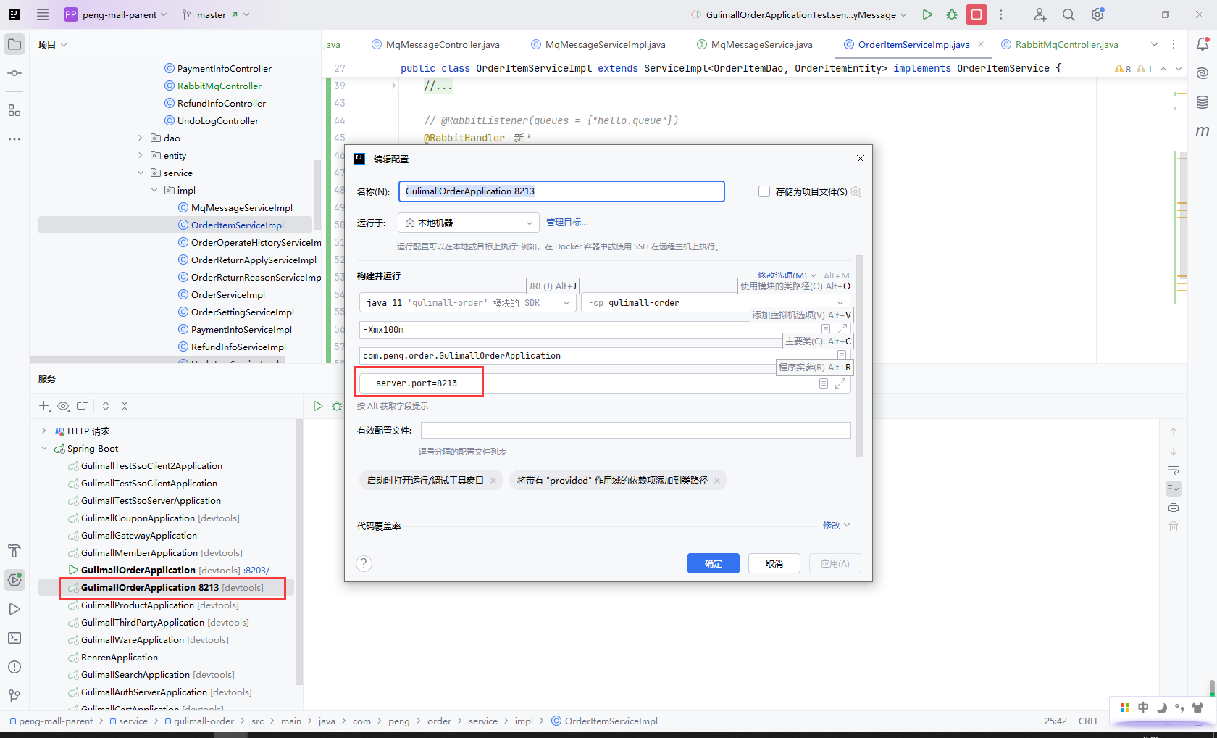Open the Git tool window icon
Viewport: 1217px width, 738px height.
[x=14, y=696]
